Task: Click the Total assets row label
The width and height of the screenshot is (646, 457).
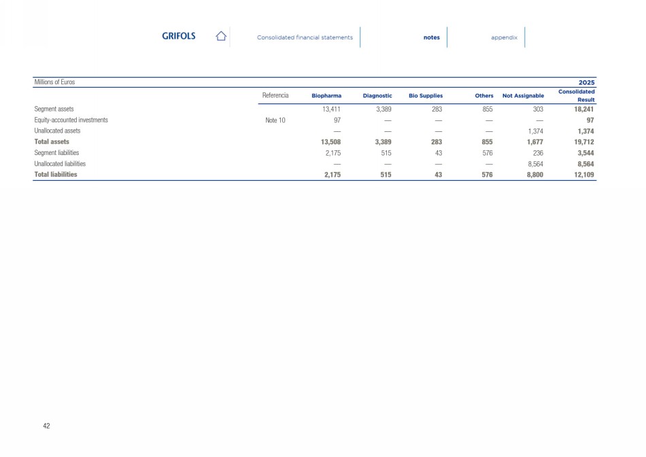Action: pyautogui.click(x=52, y=141)
